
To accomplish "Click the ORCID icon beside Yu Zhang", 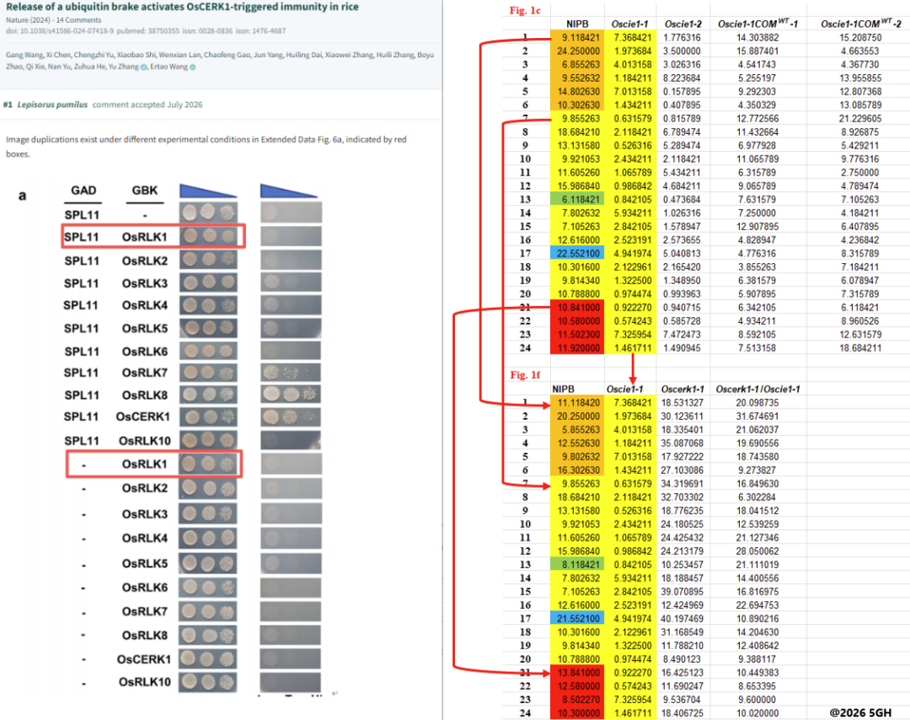I will click(144, 67).
